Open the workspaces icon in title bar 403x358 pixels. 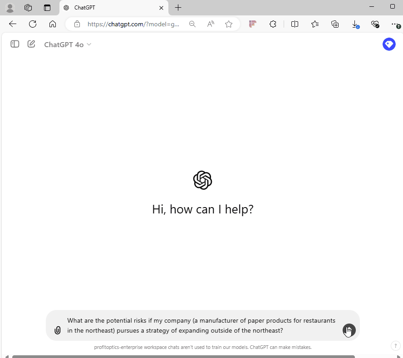tap(28, 8)
